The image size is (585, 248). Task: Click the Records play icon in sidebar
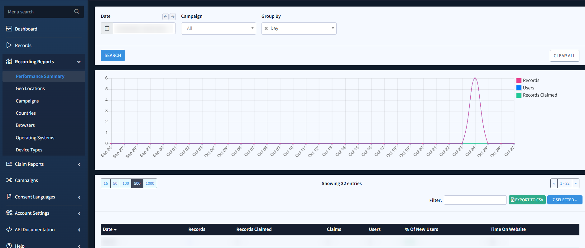pos(9,45)
